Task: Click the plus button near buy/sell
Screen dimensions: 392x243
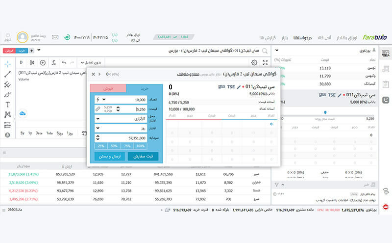Action: coord(32,51)
